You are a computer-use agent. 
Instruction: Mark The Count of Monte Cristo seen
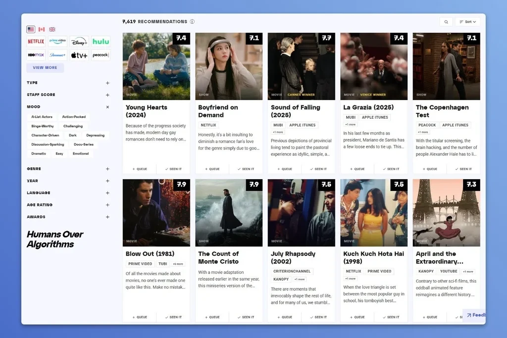pyautogui.click(x=246, y=317)
